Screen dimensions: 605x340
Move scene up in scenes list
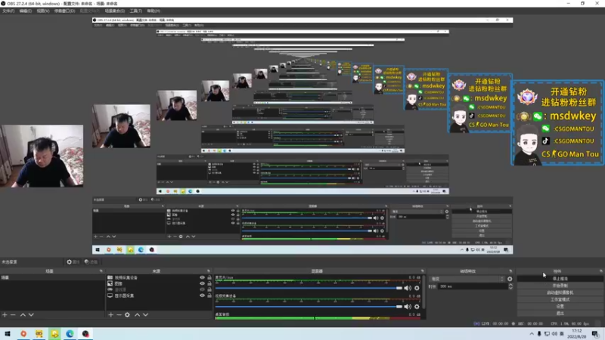coord(23,315)
